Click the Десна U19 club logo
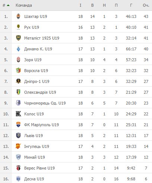This screenshot has width=152, height=183. coord(18,179)
